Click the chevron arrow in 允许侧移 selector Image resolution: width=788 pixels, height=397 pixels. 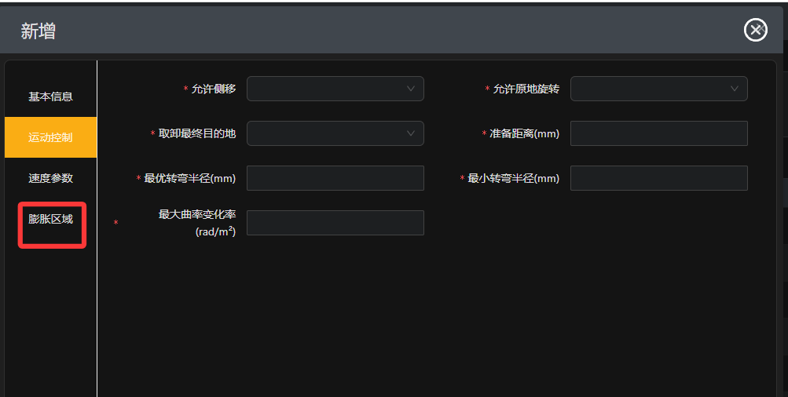pyautogui.click(x=411, y=89)
